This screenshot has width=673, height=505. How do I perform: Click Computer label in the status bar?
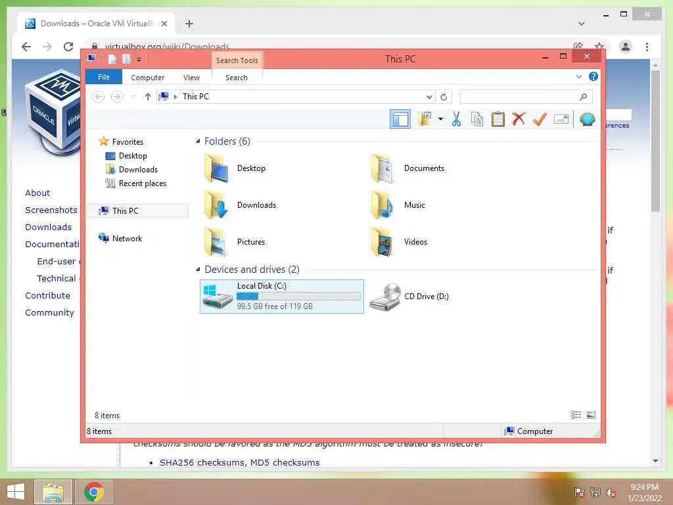pyautogui.click(x=535, y=431)
